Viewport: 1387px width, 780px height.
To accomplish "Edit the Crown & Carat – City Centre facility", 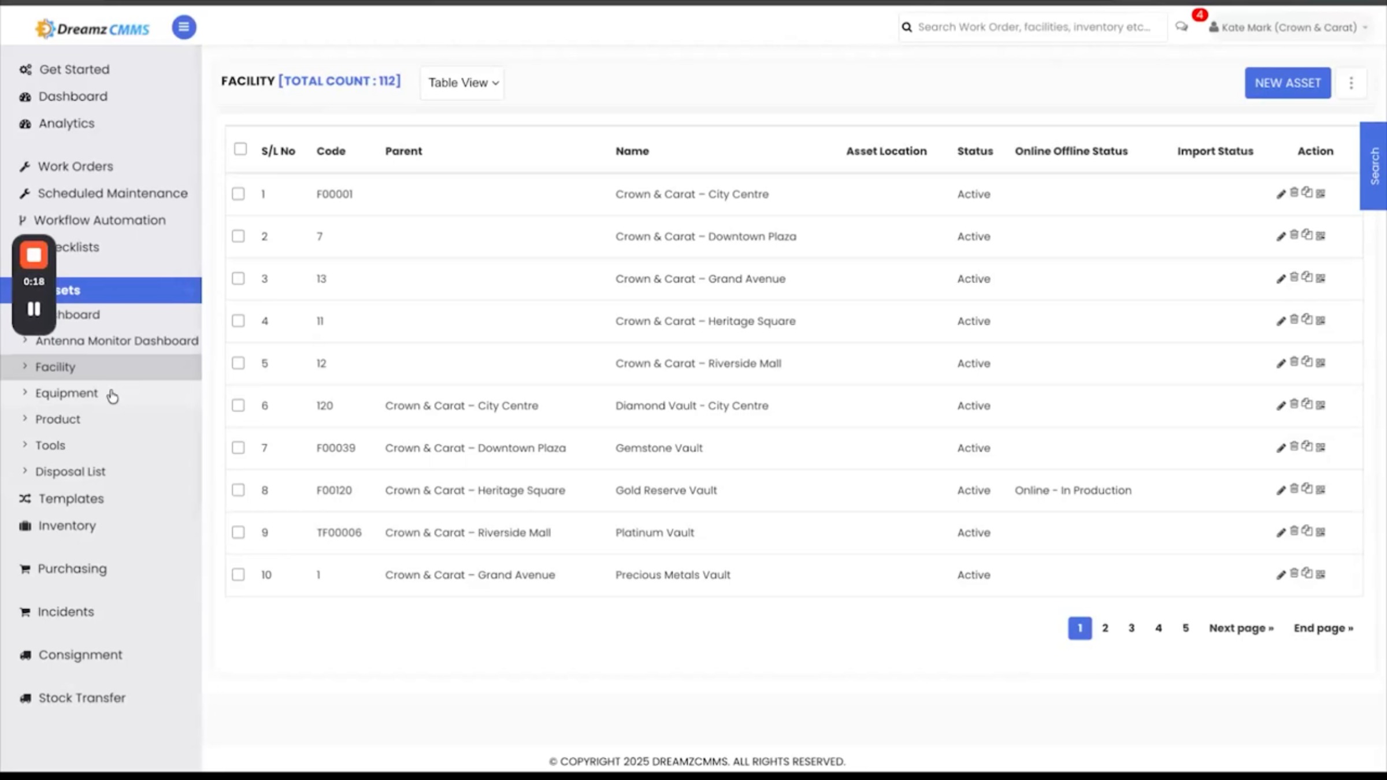I will [x=1281, y=194].
